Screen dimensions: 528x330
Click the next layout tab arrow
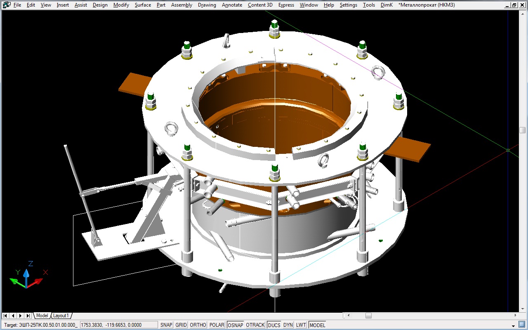pos(20,316)
